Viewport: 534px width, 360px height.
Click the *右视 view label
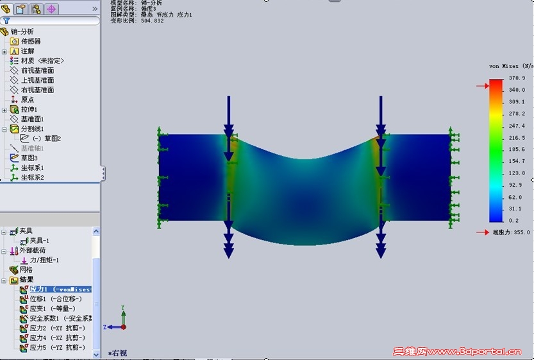tap(117, 353)
